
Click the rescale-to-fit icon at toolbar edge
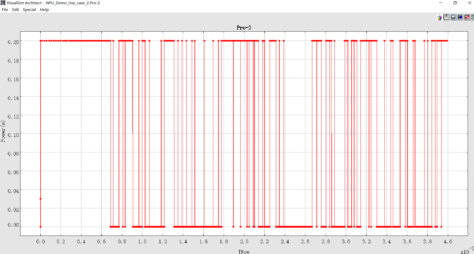point(472,18)
